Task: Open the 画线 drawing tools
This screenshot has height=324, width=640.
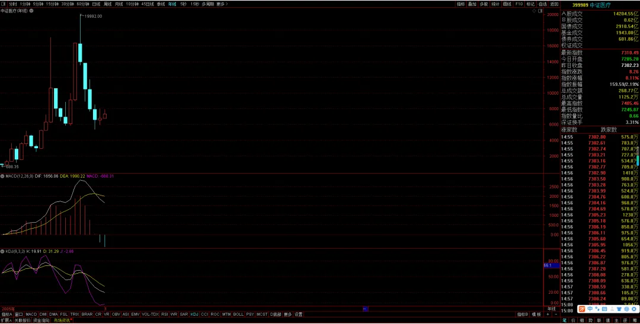Action: point(507,4)
